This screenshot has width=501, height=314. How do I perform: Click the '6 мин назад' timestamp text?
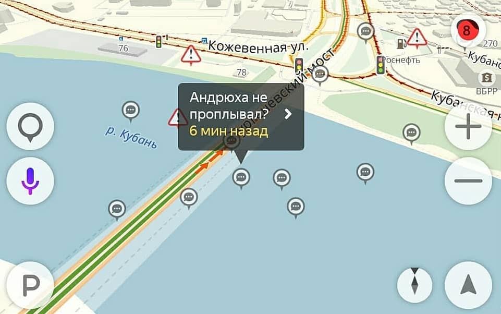tap(229, 131)
